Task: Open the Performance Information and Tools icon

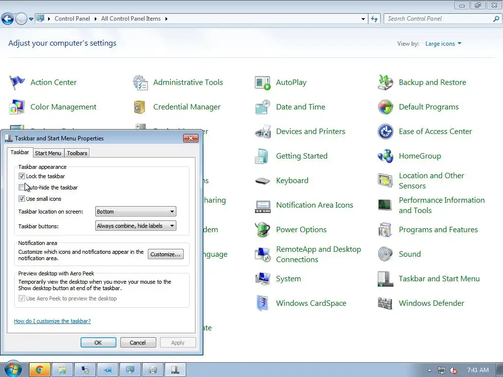Action: (385, 205)
